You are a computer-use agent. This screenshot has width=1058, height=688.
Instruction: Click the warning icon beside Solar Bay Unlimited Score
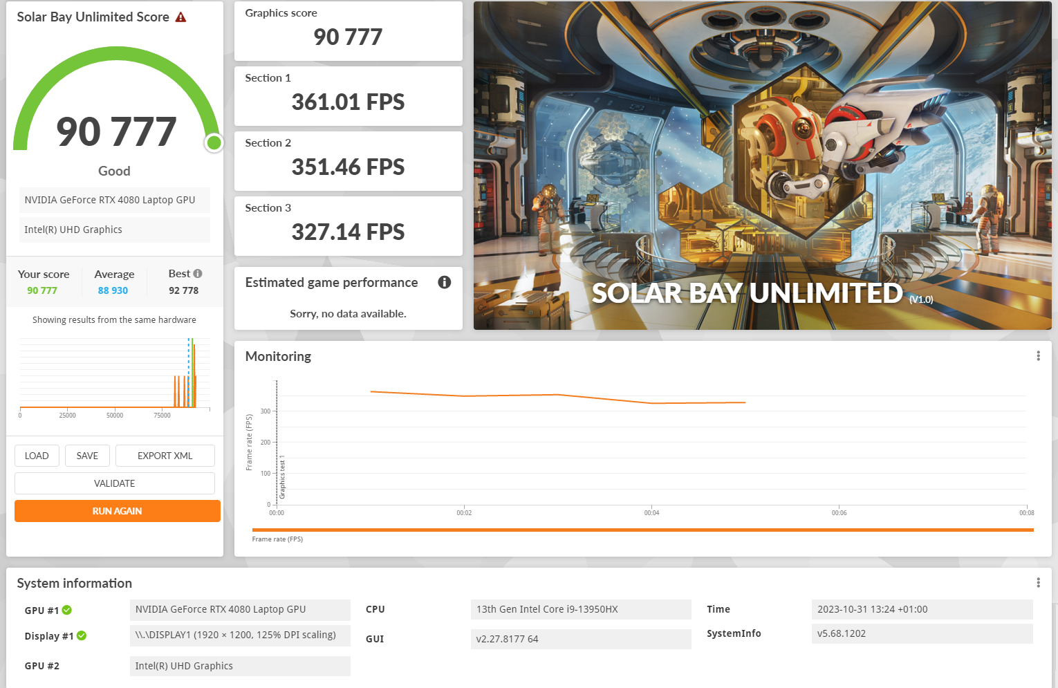pyautogui.click(x=180, y=17)
